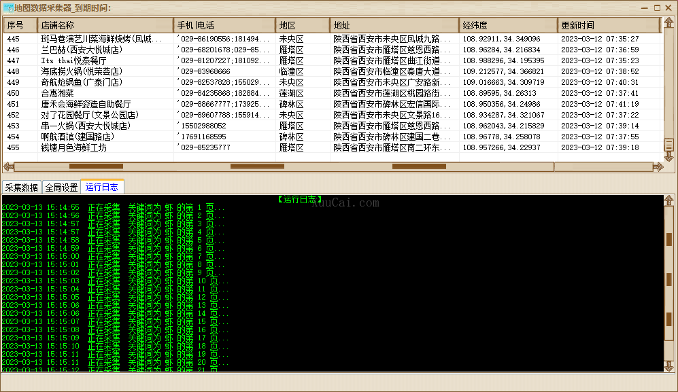Click the 更新时间 column header

click(x=609, y=25)
